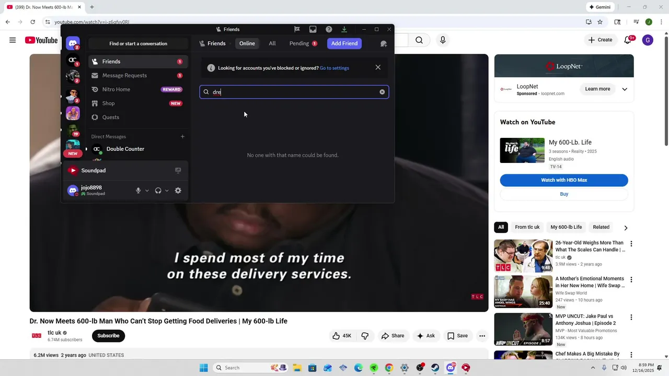This screenshot has width=669, height=376.
Task: Open menu for 26-Year-Old Weighs More video
Action: pos(631,244)
